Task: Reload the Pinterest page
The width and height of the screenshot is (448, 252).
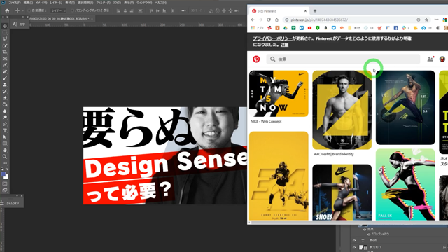Action: (x=269, y=20)
